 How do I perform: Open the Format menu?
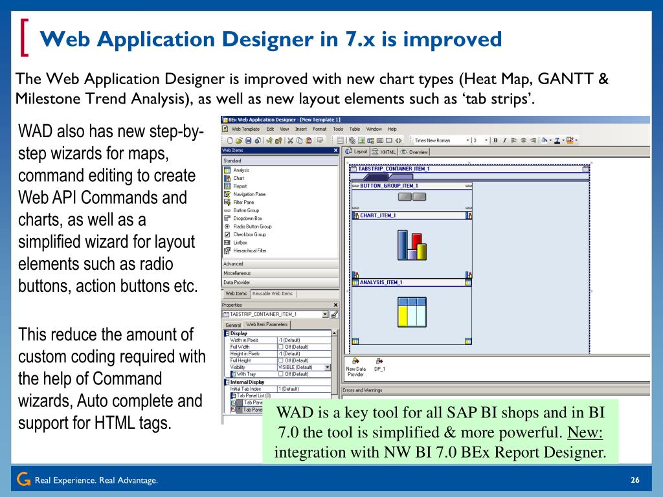(319, 129)
